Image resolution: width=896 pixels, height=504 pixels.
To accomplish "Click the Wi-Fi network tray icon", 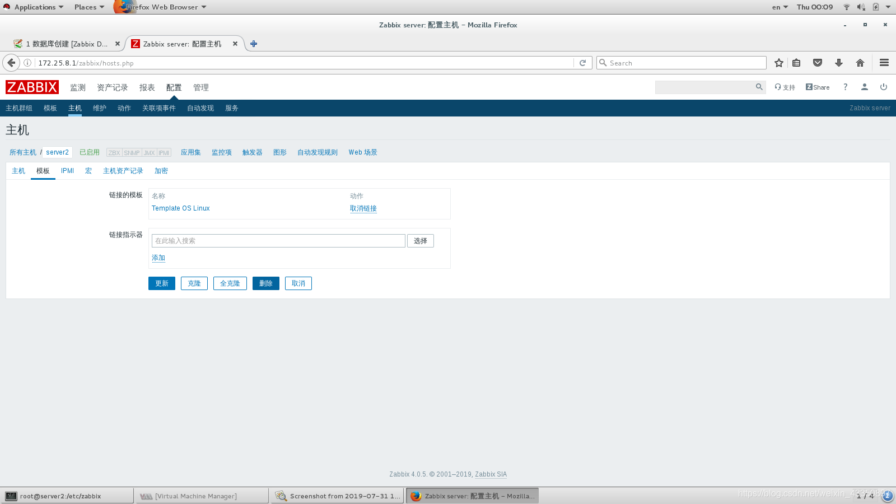I will click(x=847, y=7).
